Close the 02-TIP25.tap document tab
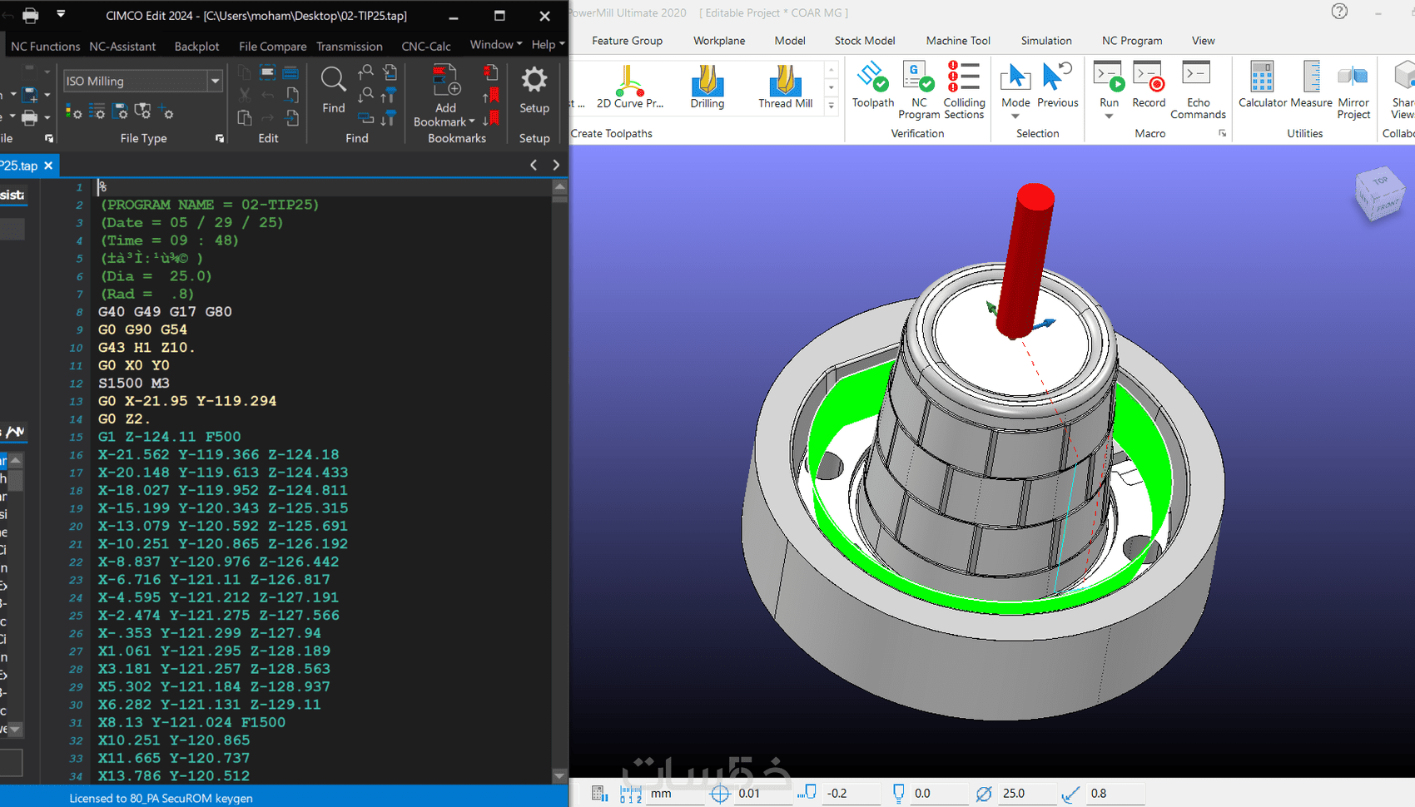Viewport: 1415px width, 807px height. (x=48, y=166)
